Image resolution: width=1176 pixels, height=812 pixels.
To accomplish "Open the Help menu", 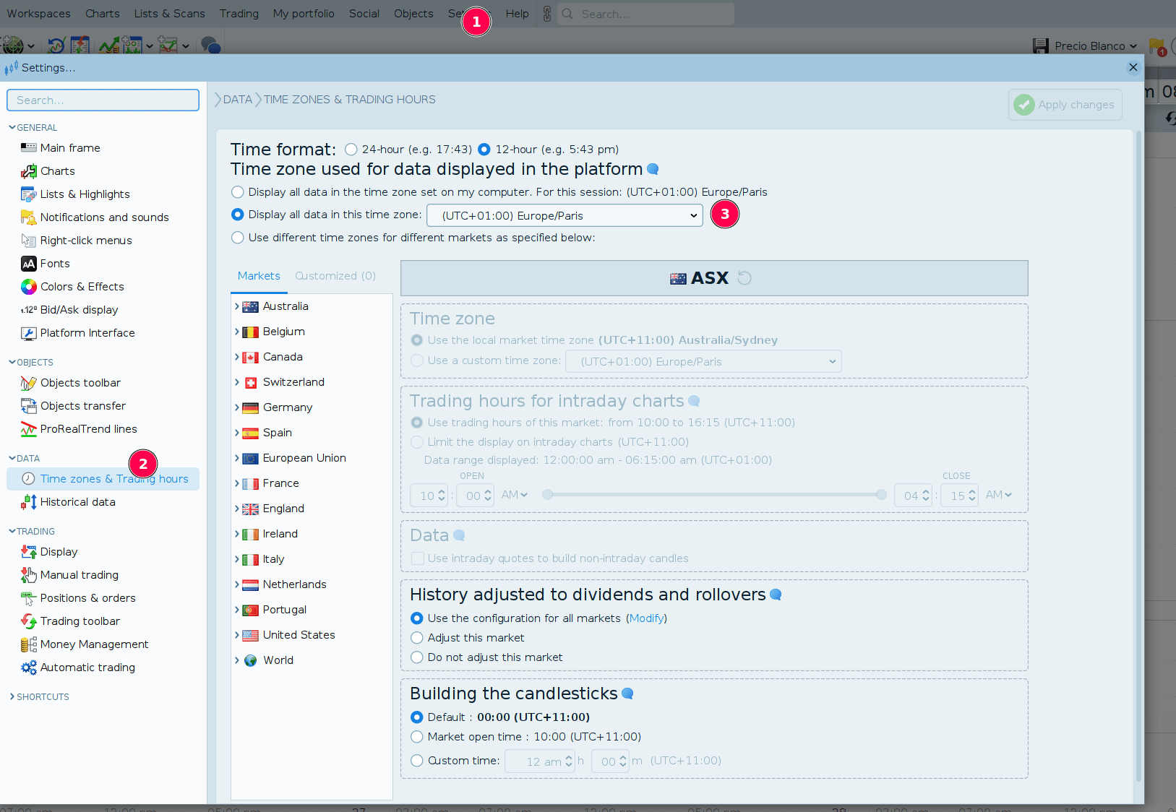I will (x=518, y=14).
